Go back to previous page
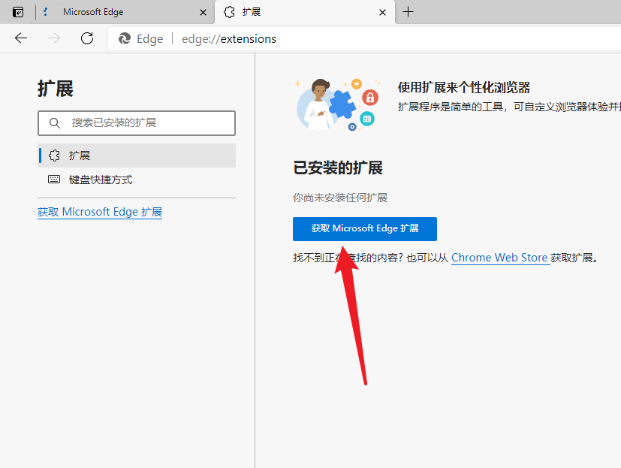This screenshot has width=621, height=468. 21,38
